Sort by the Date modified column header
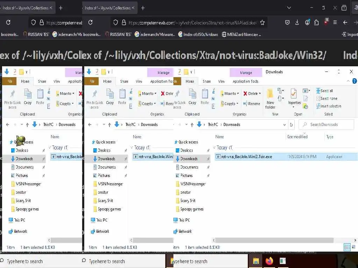Viewport: 358px width, 268px height. [298, 137]
